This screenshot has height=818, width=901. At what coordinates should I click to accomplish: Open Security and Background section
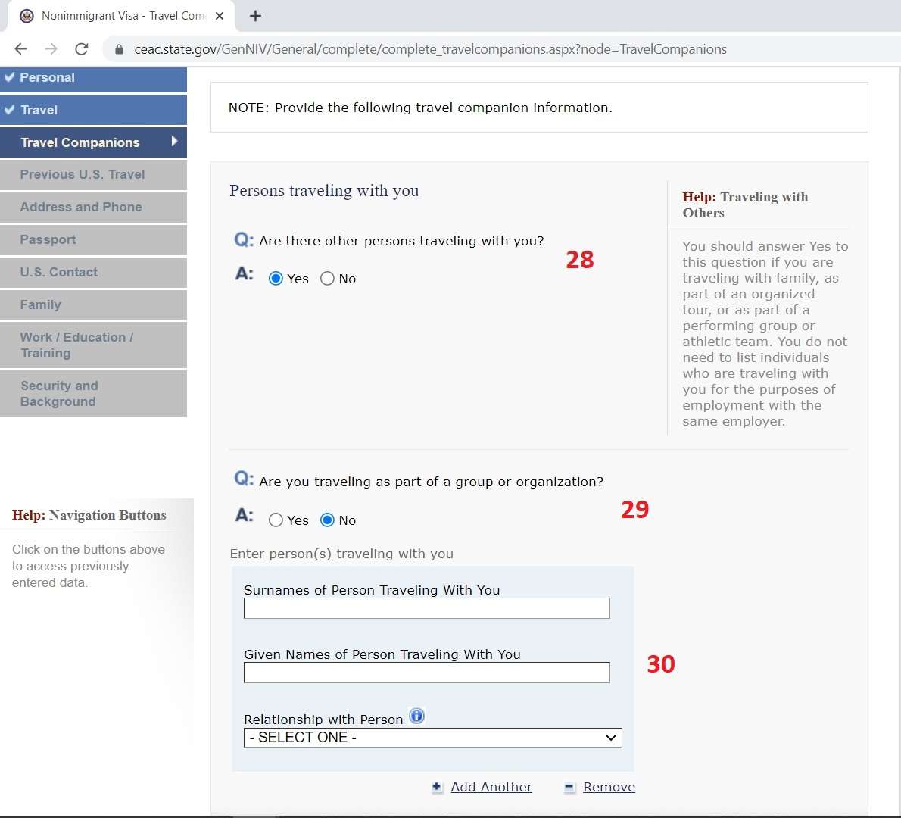click(x=93, y=393)
